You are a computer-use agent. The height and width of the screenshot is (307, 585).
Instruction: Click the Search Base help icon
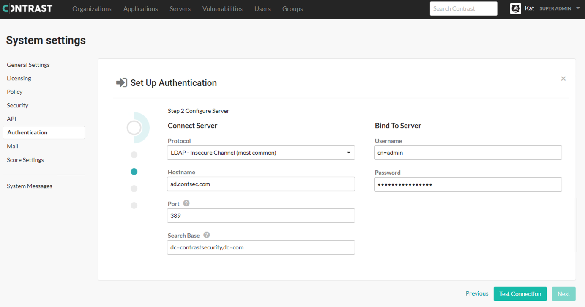[x=207, y=235]
